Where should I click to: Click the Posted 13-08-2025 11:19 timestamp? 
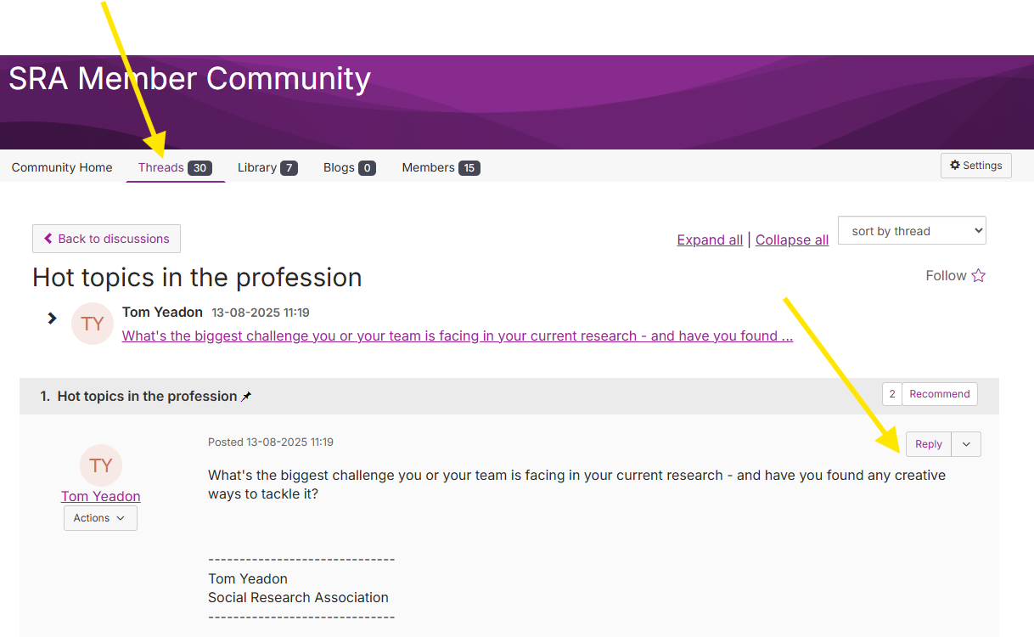click(271, 442)
